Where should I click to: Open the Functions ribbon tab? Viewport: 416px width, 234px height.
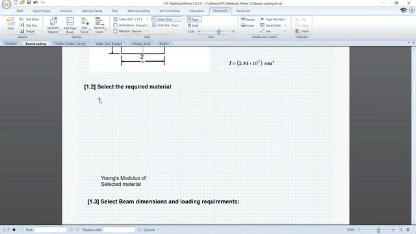[x=66, y=11]
